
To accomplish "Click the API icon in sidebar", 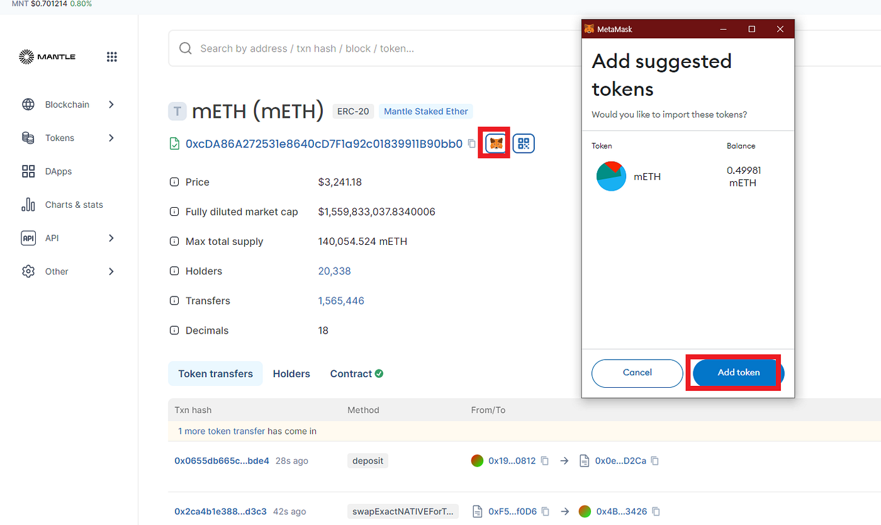I will pyautogui.click(x=28, y=238).
